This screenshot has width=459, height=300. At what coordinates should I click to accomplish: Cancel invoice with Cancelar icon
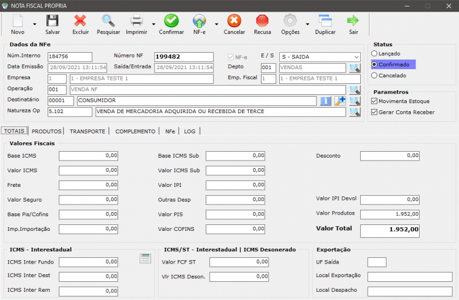click(x=234, y=21)
